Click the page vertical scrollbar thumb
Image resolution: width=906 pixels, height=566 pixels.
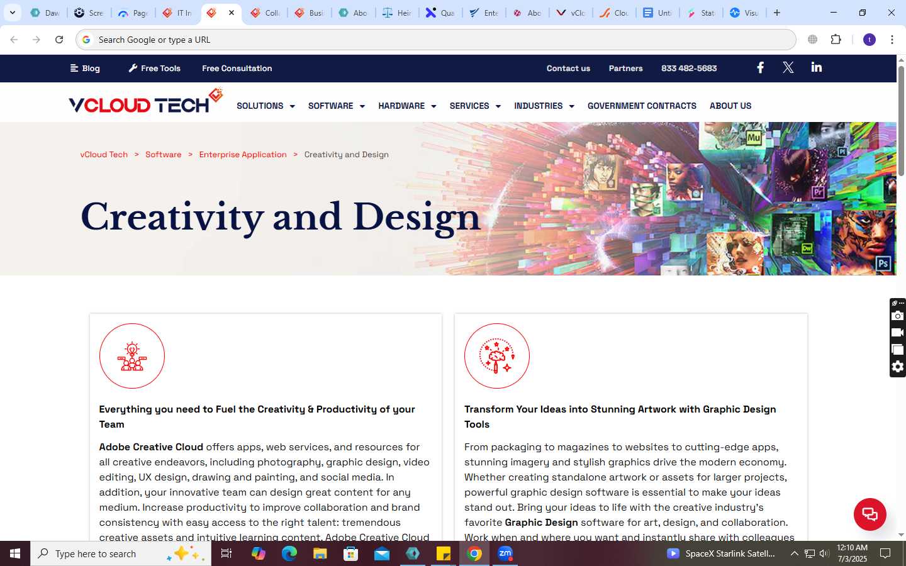click(901, 119)
